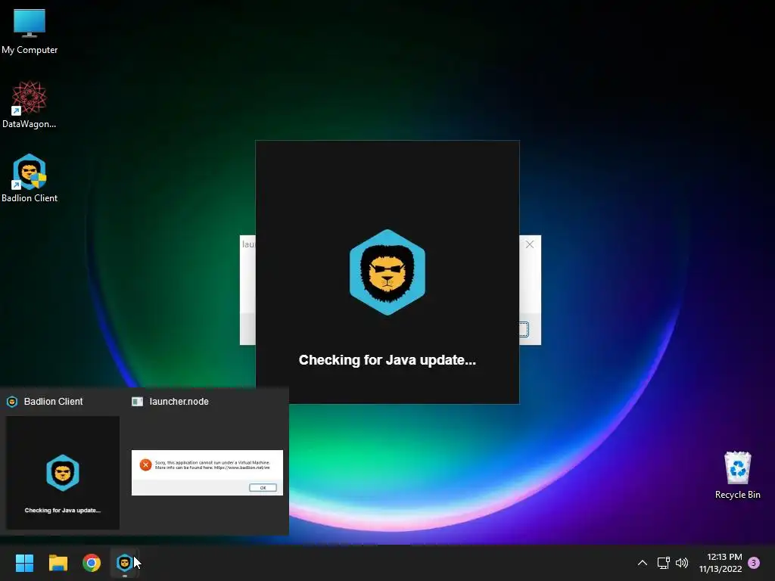Click the launcher.node preview title
The width and height of the screenshot is (775, 581).
point(179,402)
